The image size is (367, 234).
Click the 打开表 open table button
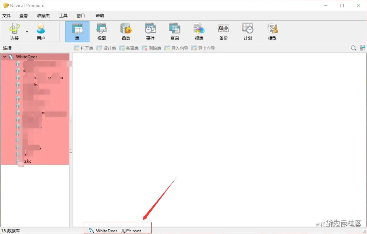coord(84,48)
